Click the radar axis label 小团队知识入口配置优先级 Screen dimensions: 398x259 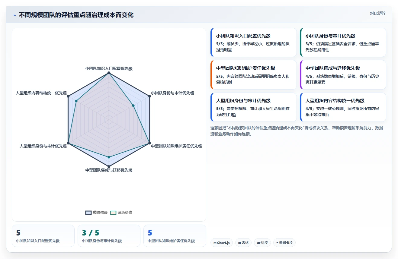[109, 68]
